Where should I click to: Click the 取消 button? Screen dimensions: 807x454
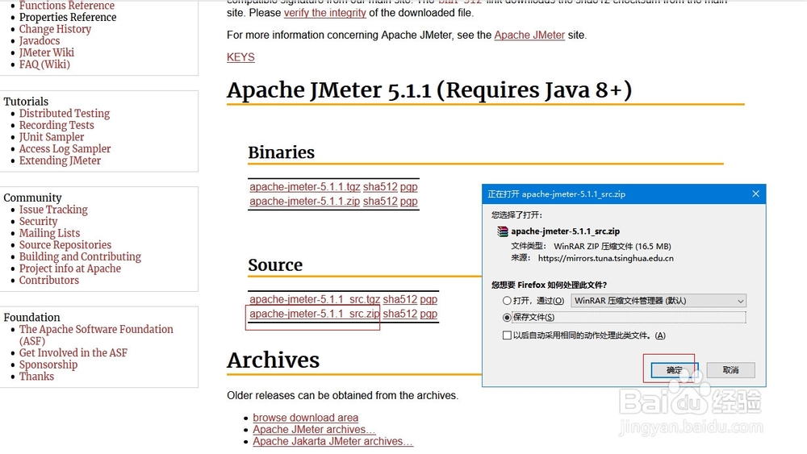[731, 369]
